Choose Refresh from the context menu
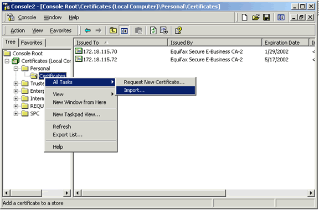The image size is (319, 210). (80, 127)
